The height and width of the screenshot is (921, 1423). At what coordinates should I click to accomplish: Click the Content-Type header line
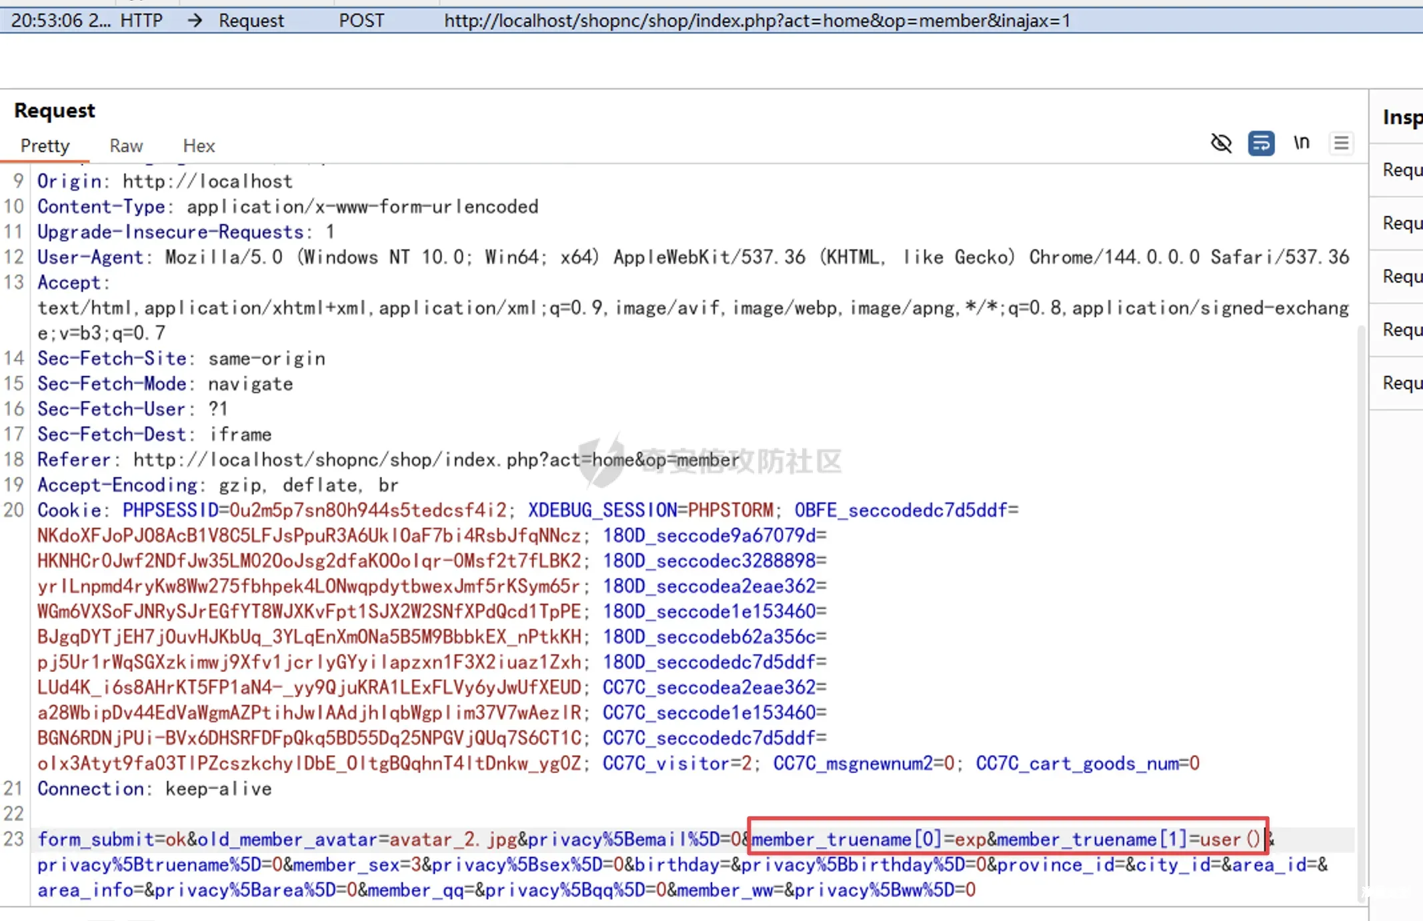287,207
